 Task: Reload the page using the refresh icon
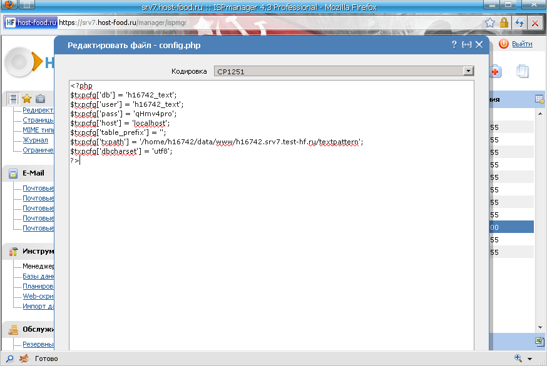(519, 22)
